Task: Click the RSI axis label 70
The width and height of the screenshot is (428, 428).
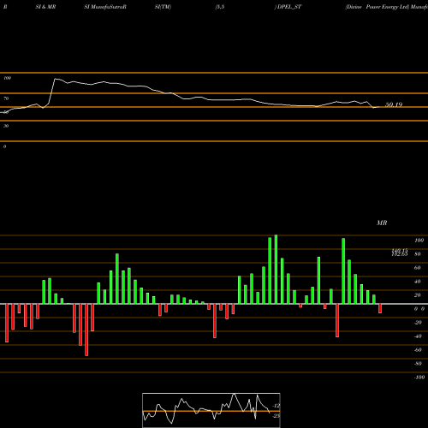Action: coord(6,98)
